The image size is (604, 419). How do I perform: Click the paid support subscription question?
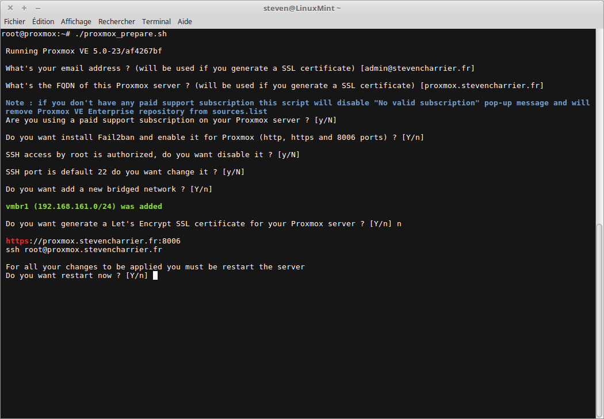tap(171, 120)
